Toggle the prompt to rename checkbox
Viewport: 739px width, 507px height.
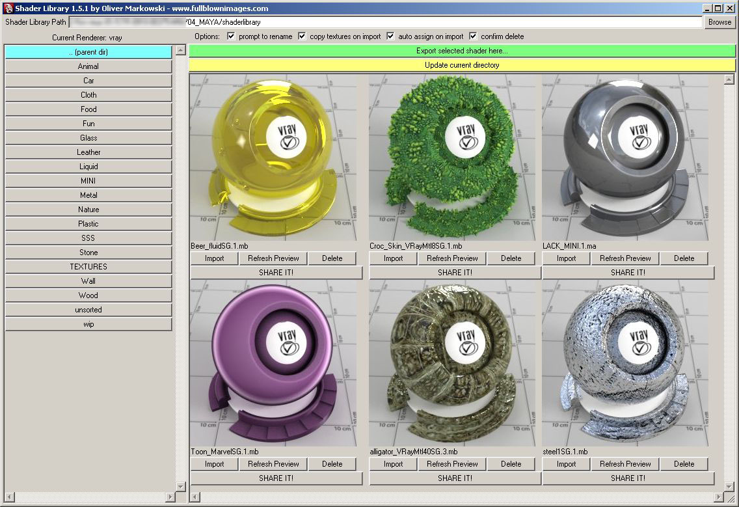231,36
